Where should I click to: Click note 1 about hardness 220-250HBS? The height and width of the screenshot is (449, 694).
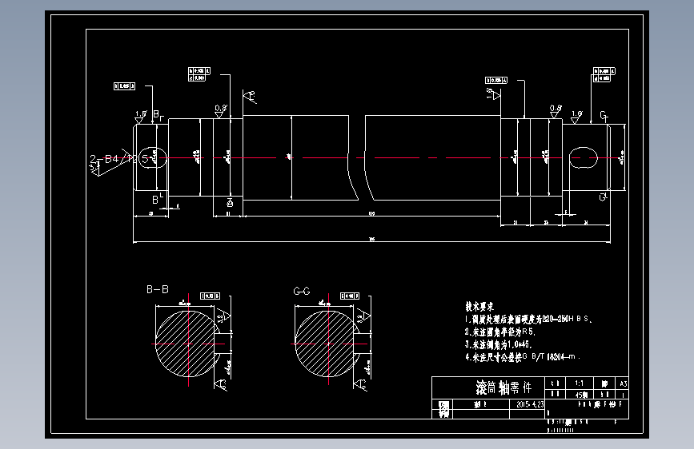point(528,319)
